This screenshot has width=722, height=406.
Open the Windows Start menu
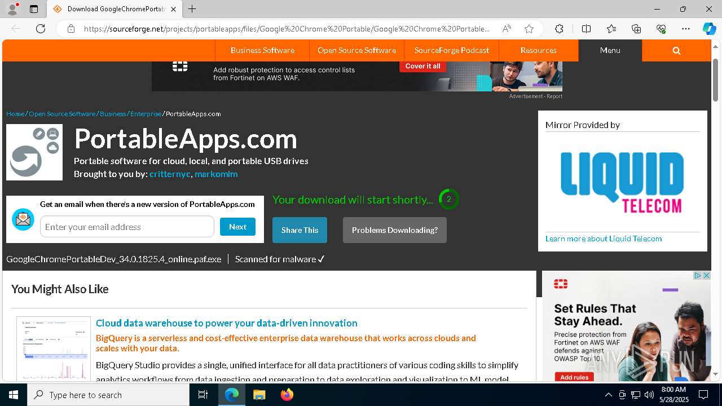point(14,395)
